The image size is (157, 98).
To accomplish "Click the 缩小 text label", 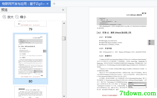I will click(23, 17).
